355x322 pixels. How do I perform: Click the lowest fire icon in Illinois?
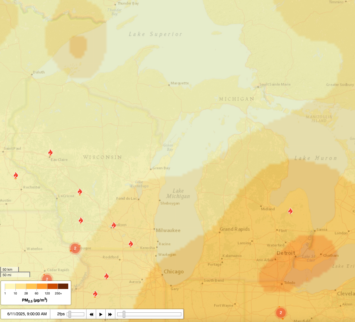point(95,294)
